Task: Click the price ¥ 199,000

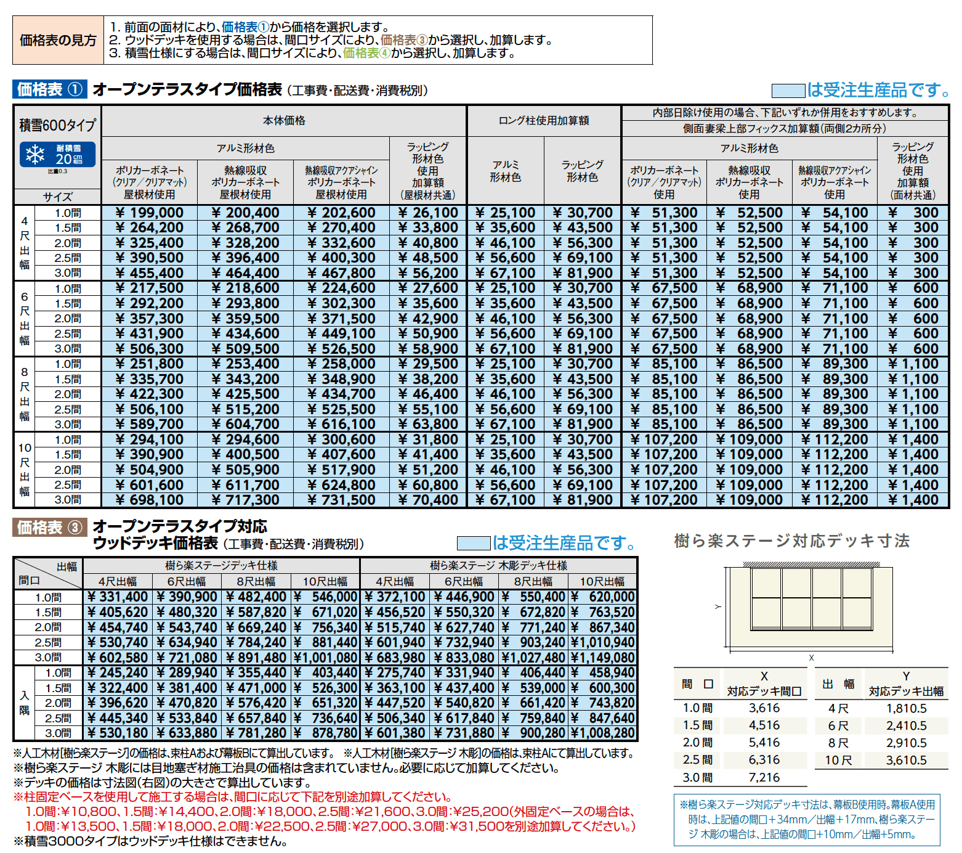Action: (149, 213)
